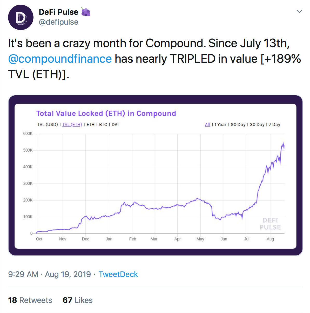Select the TVL (USD) chart tab
Screen dimensions: 310x313
coord(48,125)
